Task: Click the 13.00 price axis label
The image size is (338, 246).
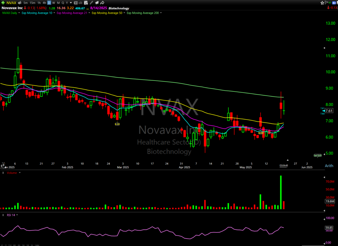Action: (x=330, y=23)
